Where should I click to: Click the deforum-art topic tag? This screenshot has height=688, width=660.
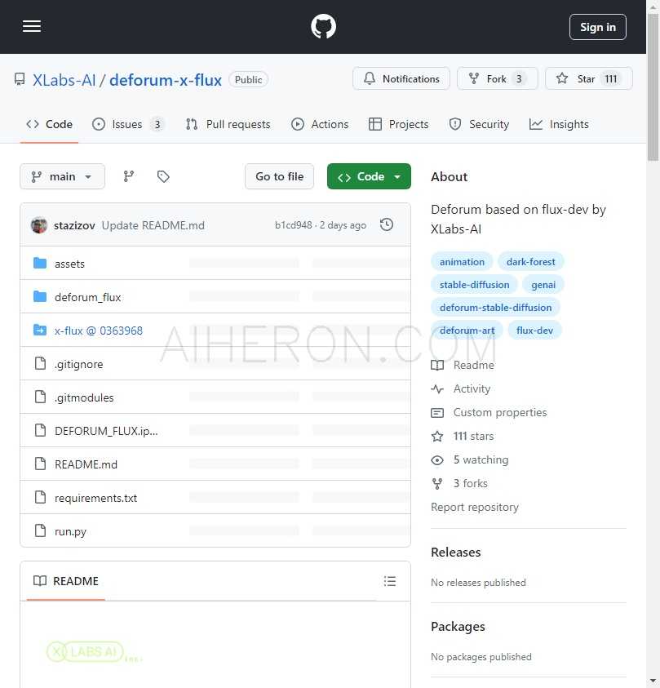[467, 331]
